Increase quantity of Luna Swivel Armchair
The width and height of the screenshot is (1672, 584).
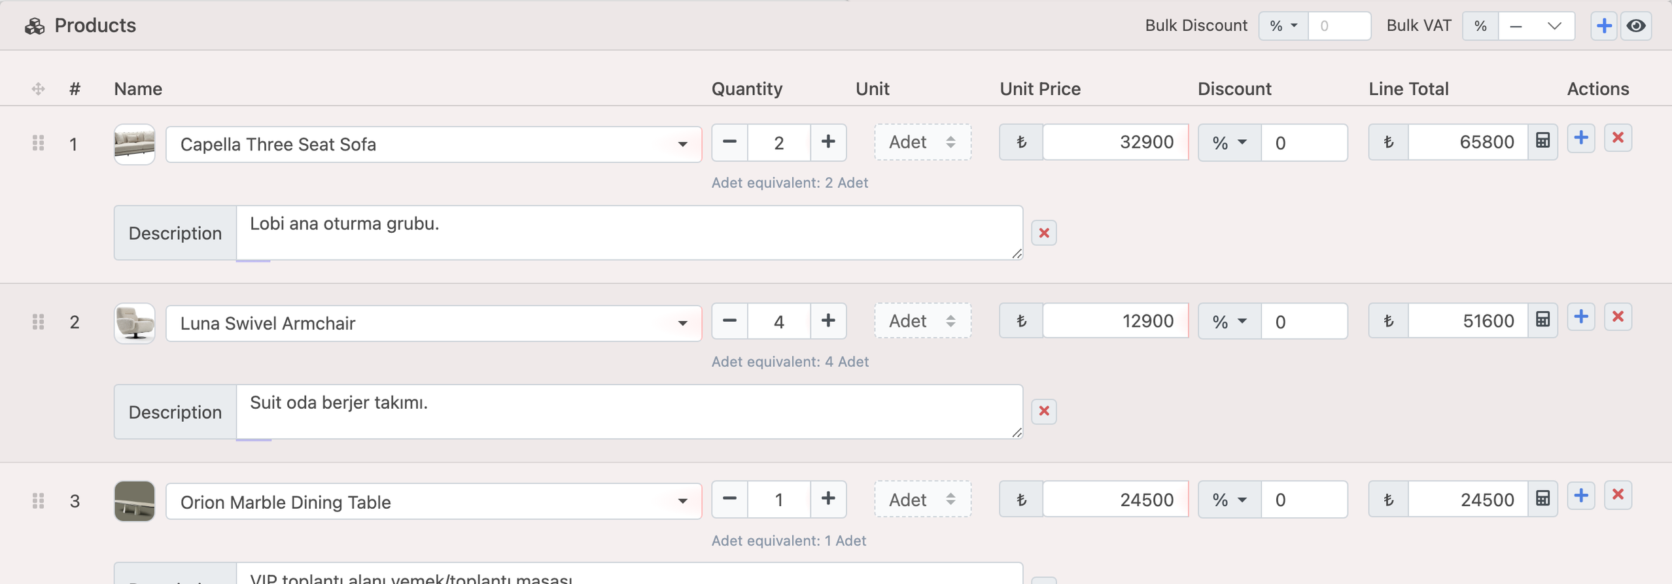click(828, 321)
